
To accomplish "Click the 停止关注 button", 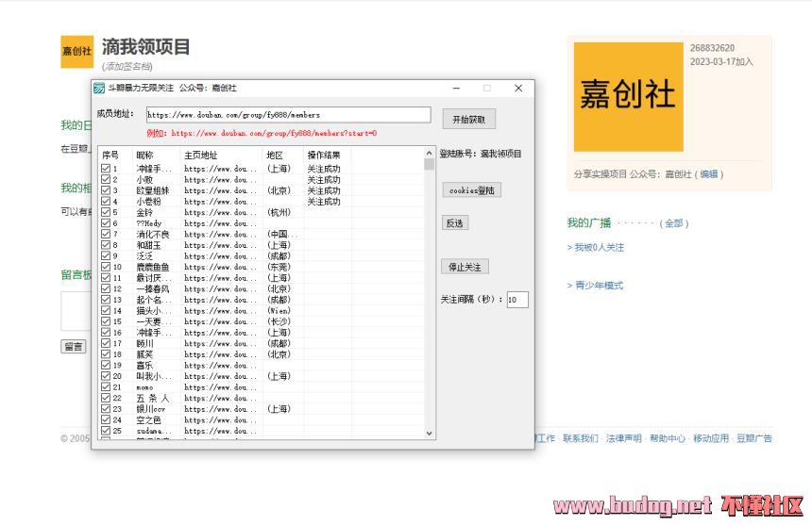I will pos(465,267).
